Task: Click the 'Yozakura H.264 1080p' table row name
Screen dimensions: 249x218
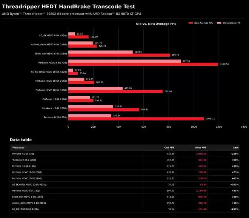Action: [24, 160]
